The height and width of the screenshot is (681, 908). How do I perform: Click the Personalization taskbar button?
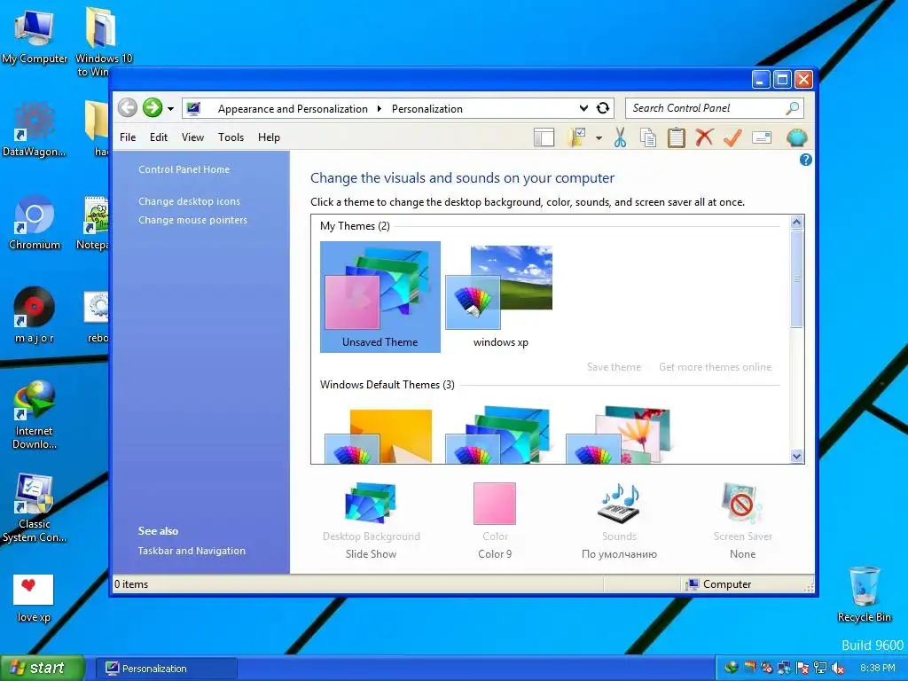click(x=166, y=669)
